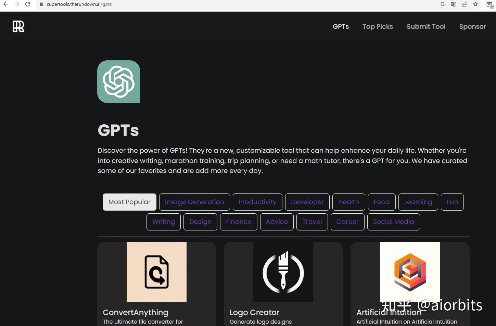Open the ConvertAnything title link

(136, 312)
